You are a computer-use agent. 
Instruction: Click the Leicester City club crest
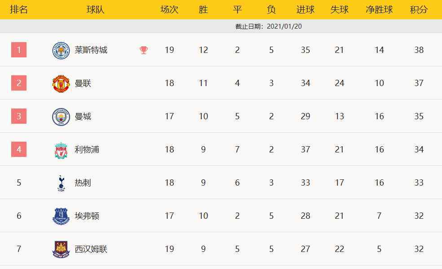[x=61, y=50]
